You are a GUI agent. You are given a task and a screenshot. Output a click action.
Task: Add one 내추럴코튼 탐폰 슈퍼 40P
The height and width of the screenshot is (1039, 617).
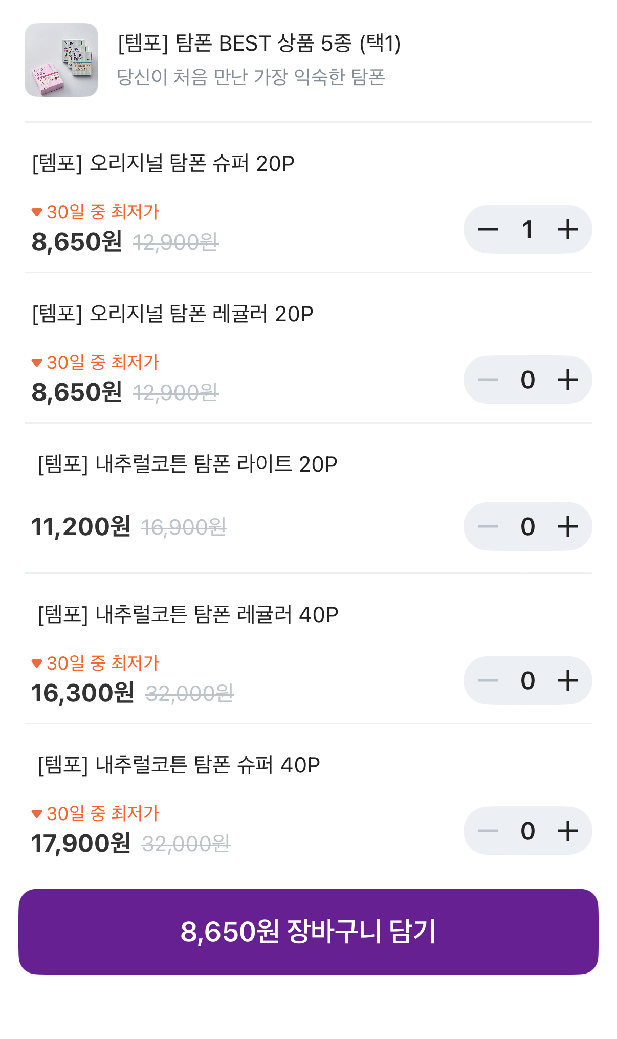coord(567,831)
